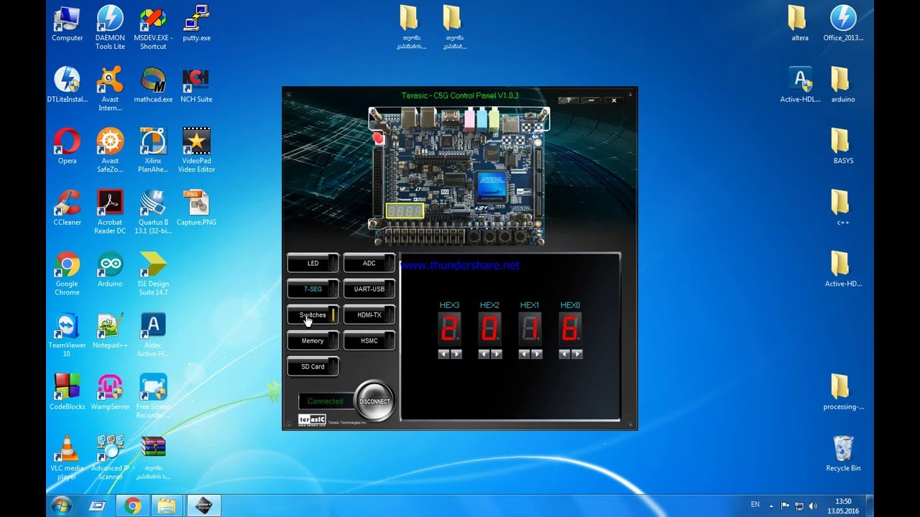Select the Free Screen Recorder icon

[153, 396]
